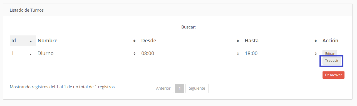
Task: Go to Anterior page
Action: [x=163, y=88]
